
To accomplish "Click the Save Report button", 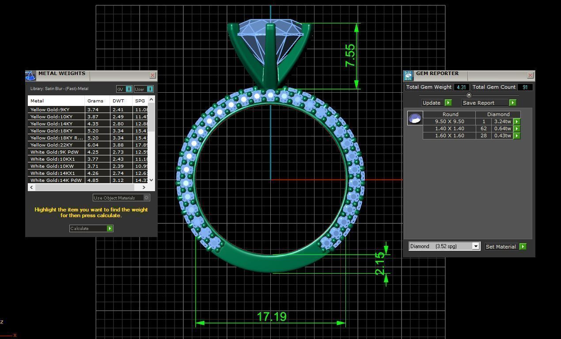I will [489, 102].
